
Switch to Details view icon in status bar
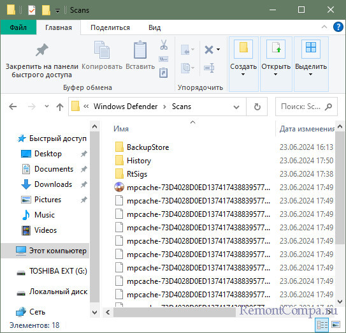(x=322, y=325)
